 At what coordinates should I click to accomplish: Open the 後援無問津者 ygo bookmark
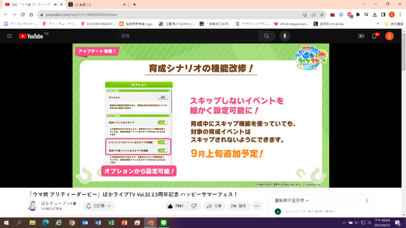tap(137, 24)
